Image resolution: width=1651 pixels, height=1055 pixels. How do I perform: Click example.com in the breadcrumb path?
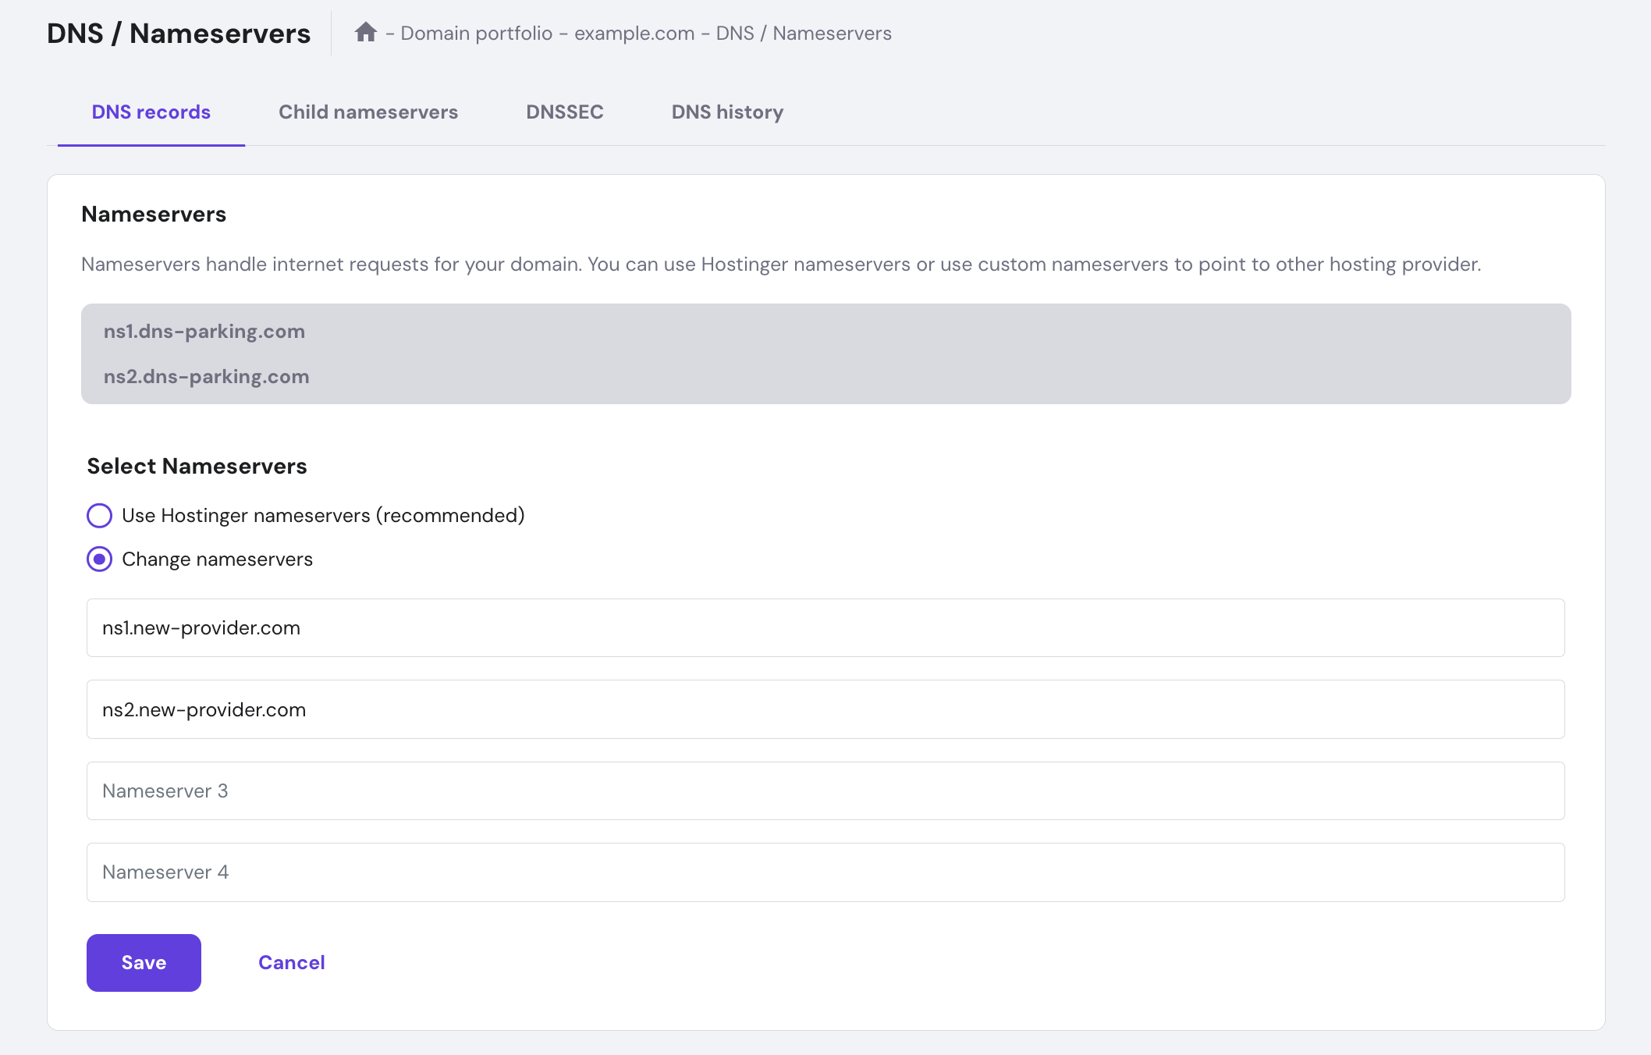click(x=635, y=33)
